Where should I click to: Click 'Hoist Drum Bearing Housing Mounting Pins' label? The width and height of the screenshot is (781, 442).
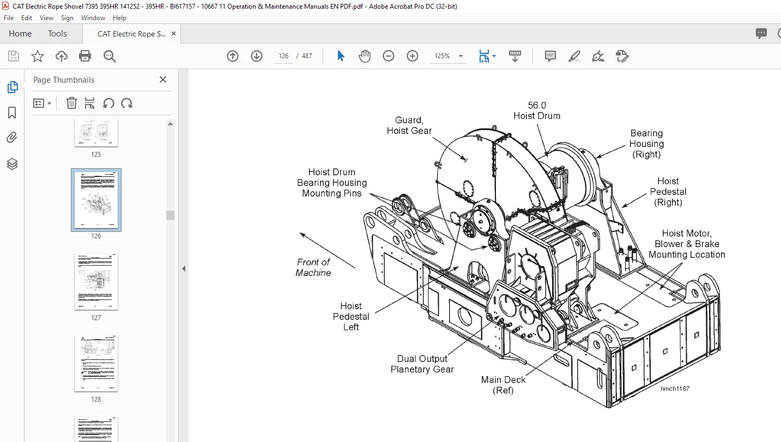click(x=332, y=183)
